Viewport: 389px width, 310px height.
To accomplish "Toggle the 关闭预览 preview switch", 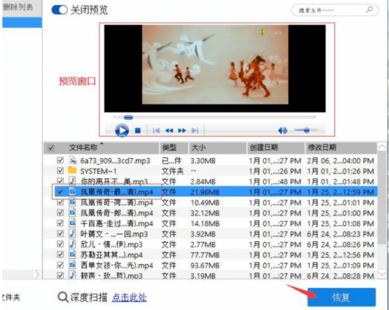I will coord(60,10).
